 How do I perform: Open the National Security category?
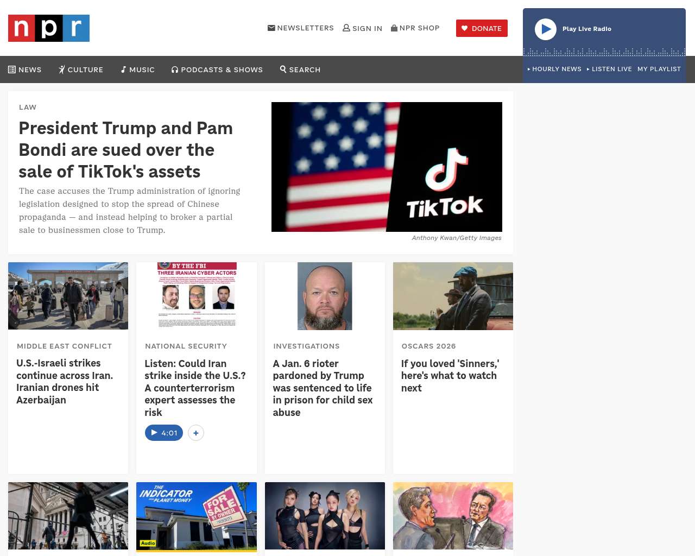click(186, 346)
